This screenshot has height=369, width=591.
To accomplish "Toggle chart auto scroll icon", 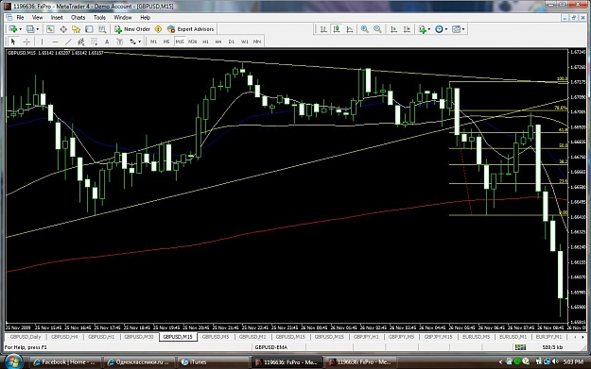I will [393, 29].
